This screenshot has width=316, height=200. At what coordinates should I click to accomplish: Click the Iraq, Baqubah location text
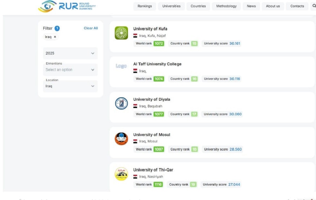pyautogui.click(x=151, y=106)
